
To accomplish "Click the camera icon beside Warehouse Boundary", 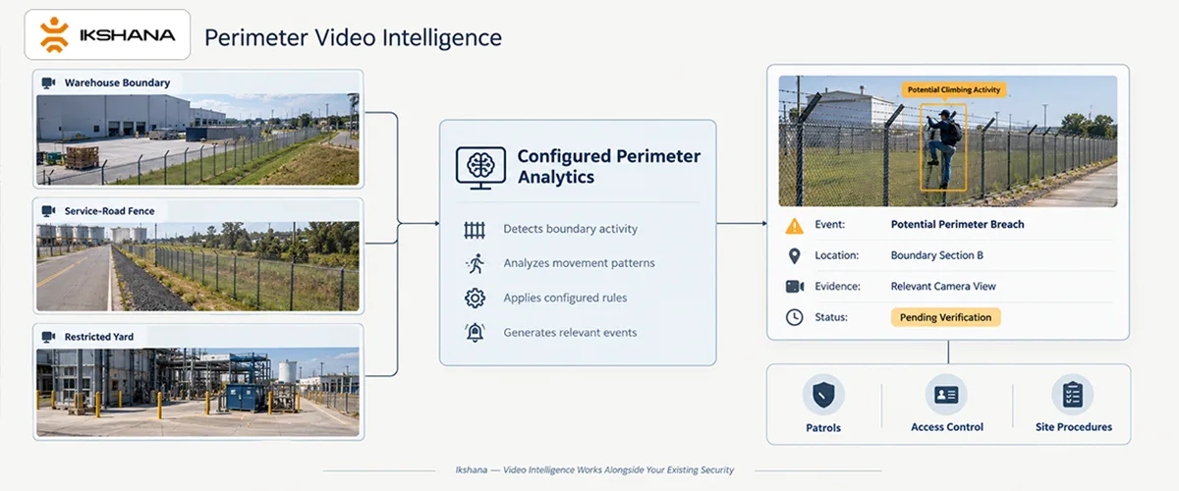I will click(x=48, y=83).
